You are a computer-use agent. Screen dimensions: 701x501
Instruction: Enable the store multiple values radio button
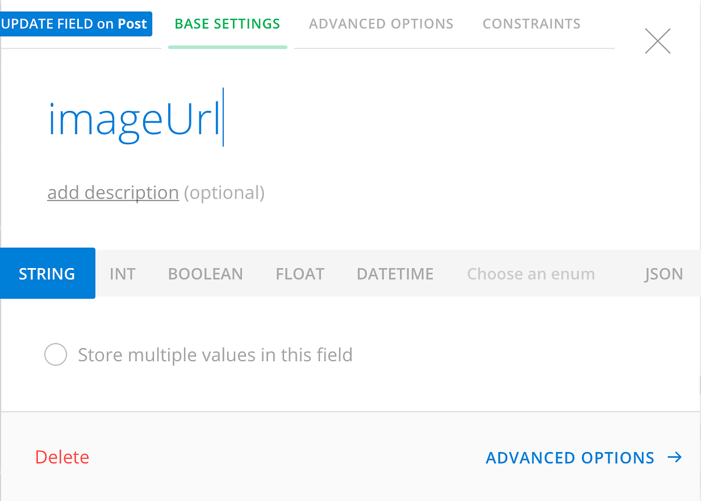55,354
